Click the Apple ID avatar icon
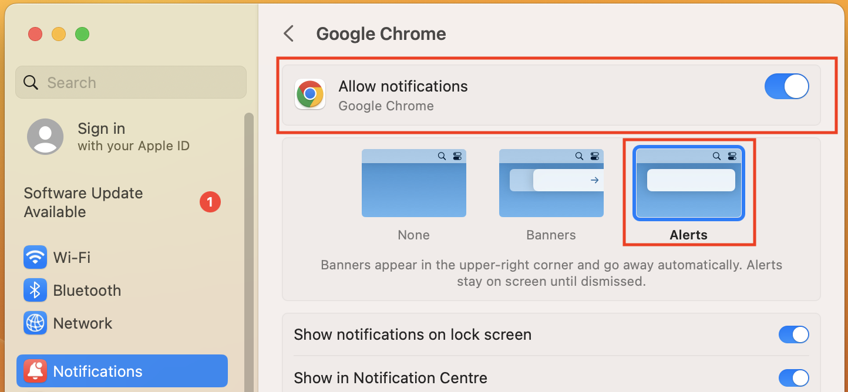This screenshot has width=848, height=392. (45, 136)
